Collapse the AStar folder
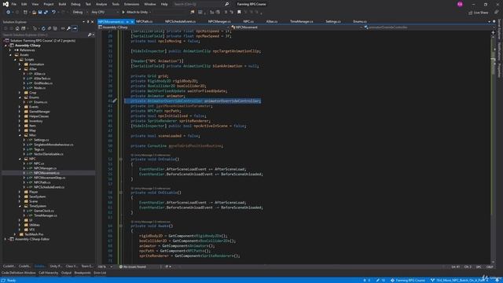Screen dimensions: 503x283 [x=20, y=69]
